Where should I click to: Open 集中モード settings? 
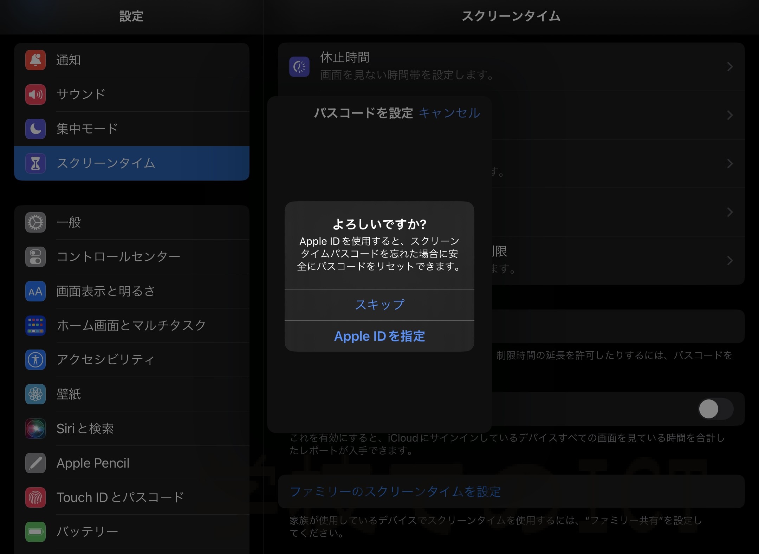132,129
